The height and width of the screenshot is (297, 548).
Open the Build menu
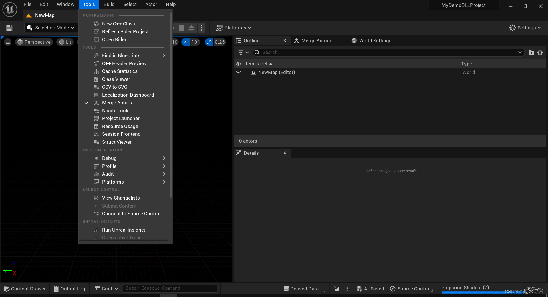pos(109,4)
